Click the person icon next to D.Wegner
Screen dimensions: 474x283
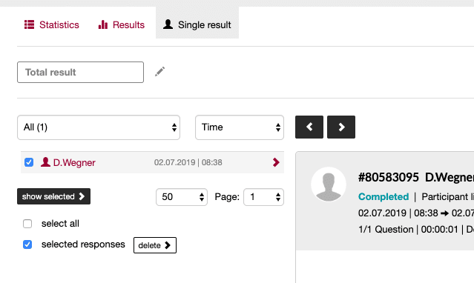(x=45, y=162)
